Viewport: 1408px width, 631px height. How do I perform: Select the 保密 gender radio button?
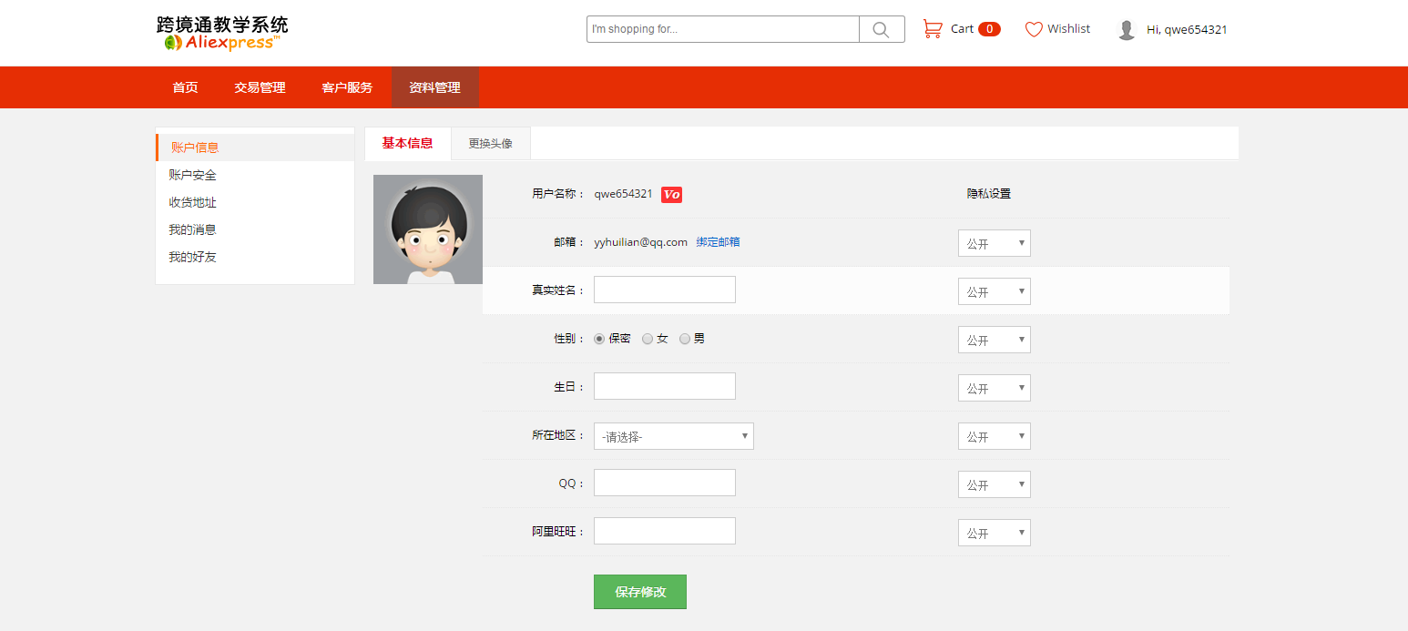tap(599, 339)
